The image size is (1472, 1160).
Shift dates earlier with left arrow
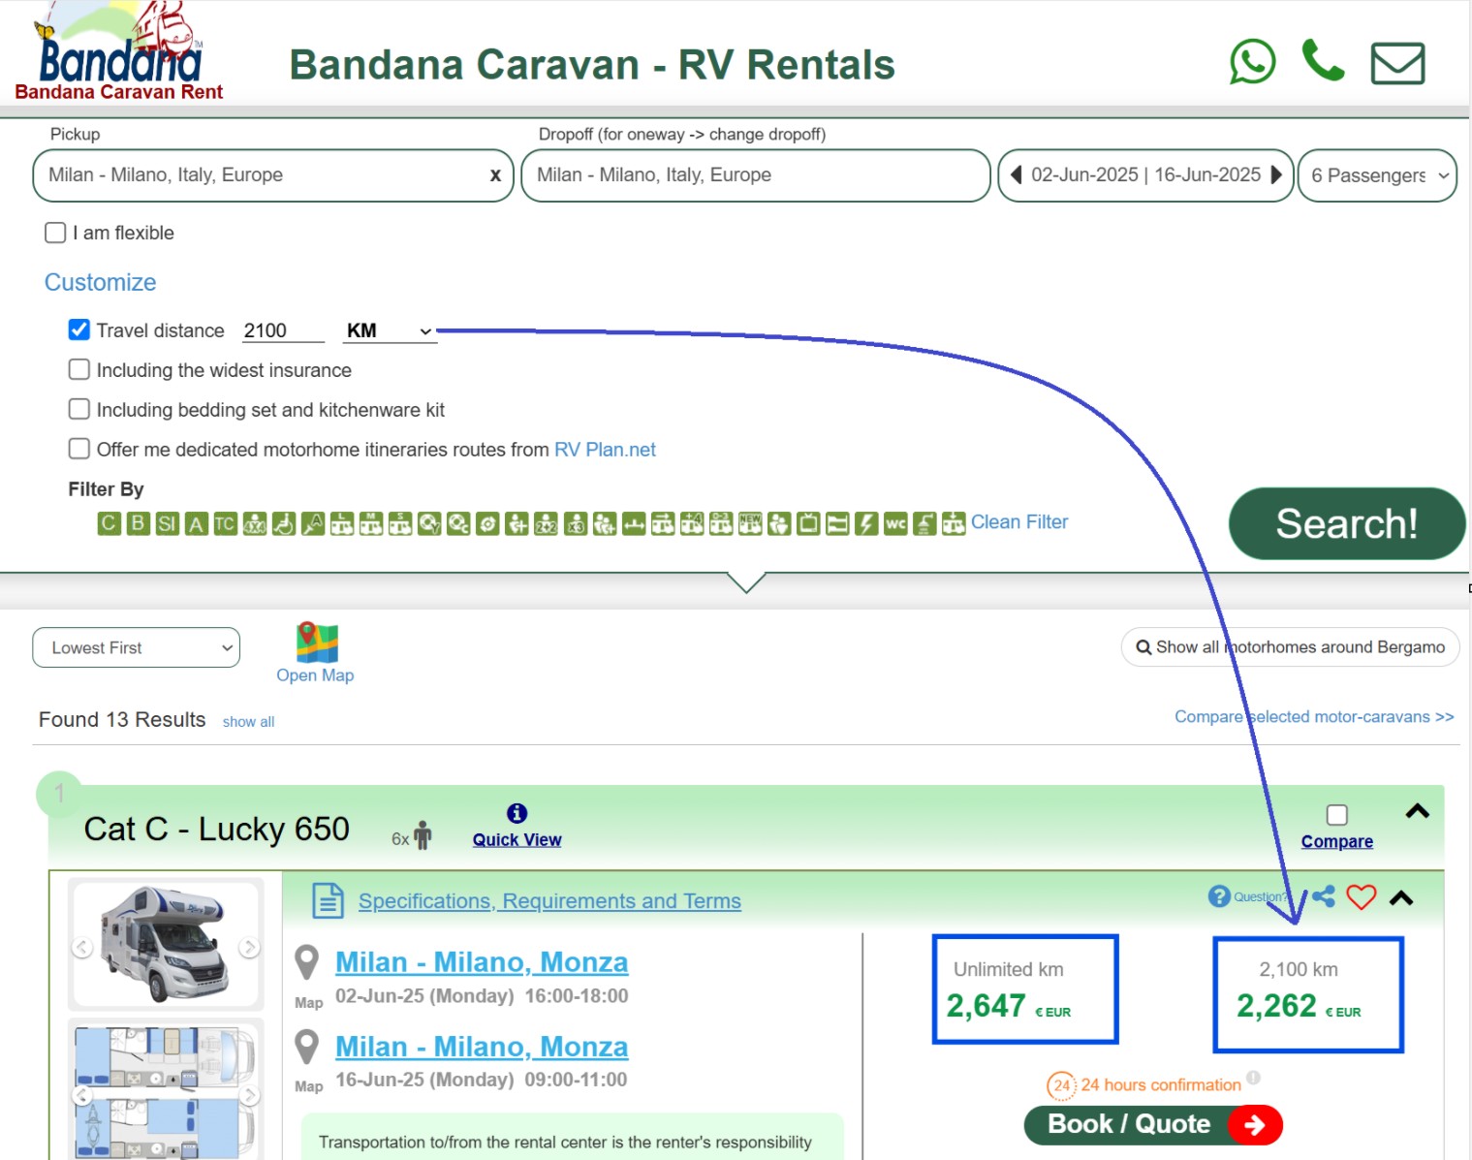coord(1017,174)
